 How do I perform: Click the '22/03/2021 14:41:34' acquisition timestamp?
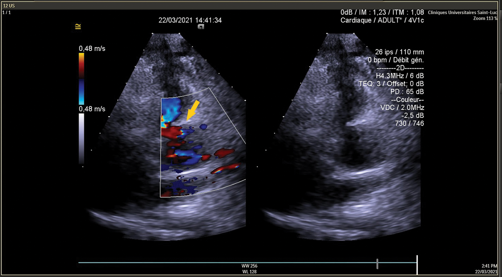[190, 20]
